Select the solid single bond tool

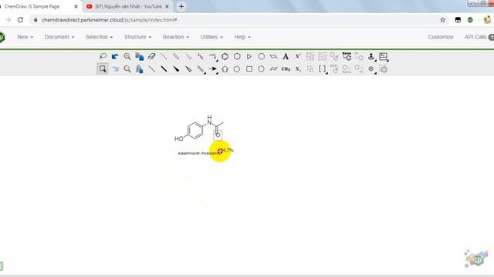click(x=151, y=69)
